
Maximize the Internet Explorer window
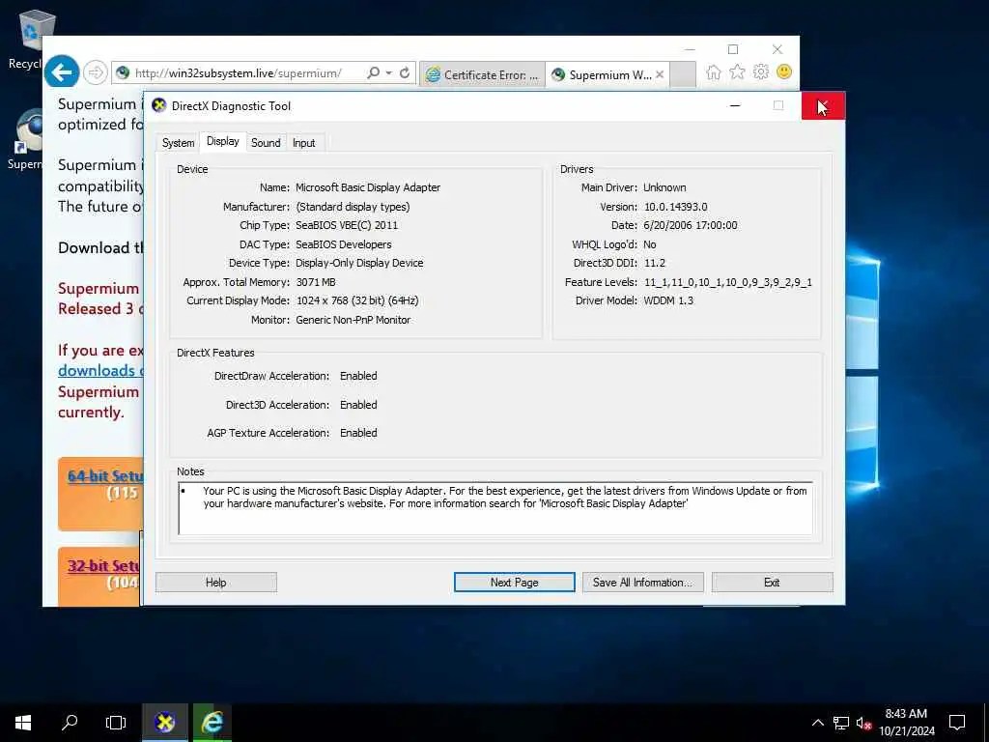coord(733,49)
